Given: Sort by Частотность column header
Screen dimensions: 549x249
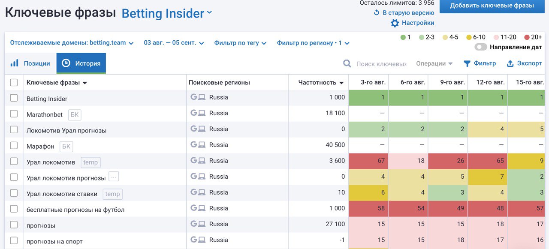Looking at the screenshot, I should (321, 83).
